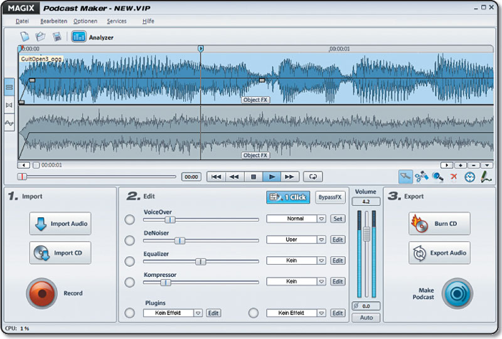Click the Edit button next to Equalizer
Image resolution: width=502 pixels, height=339 pixels.
[338, 261]
